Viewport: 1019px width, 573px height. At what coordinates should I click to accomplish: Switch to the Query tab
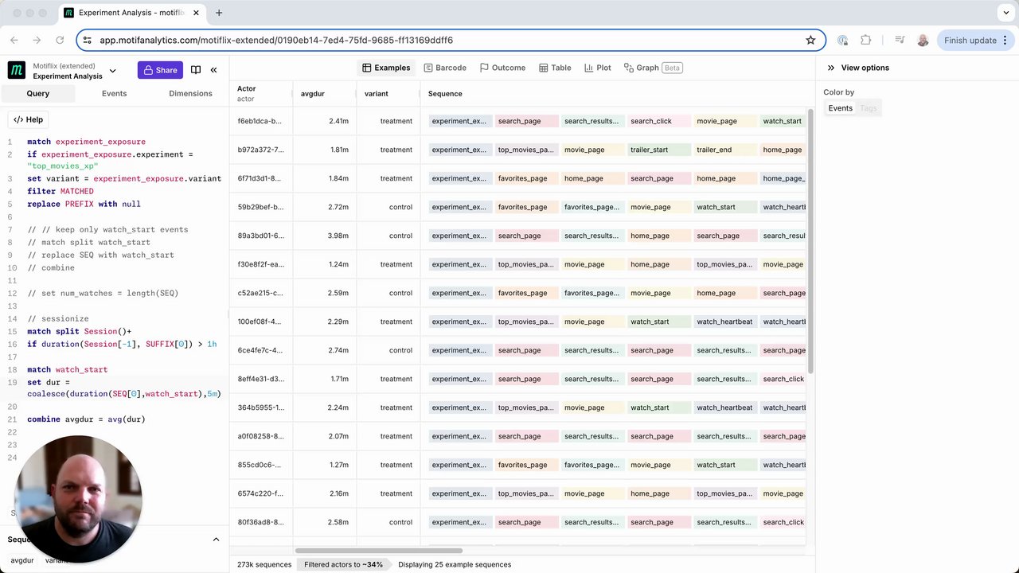pyautogui.click(x=38, y=93)
